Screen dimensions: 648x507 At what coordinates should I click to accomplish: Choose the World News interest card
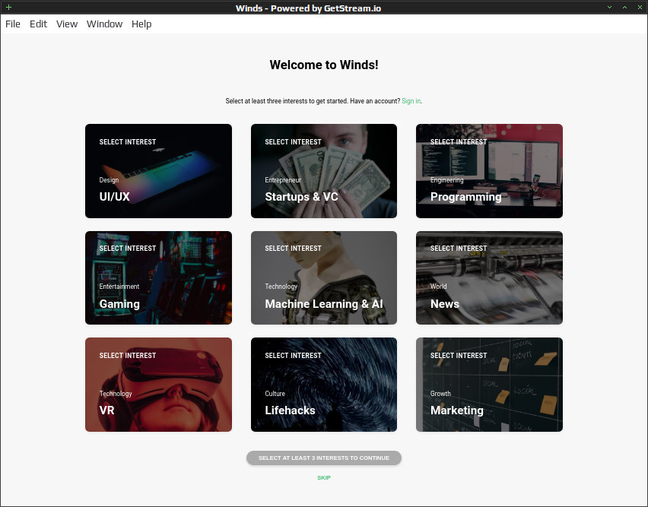coord(489,278)
